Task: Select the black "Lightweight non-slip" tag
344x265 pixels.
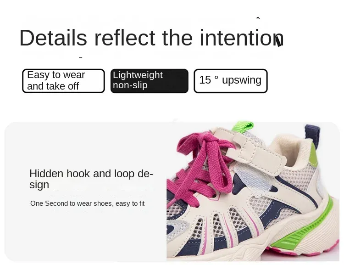Action: (149, 81)
